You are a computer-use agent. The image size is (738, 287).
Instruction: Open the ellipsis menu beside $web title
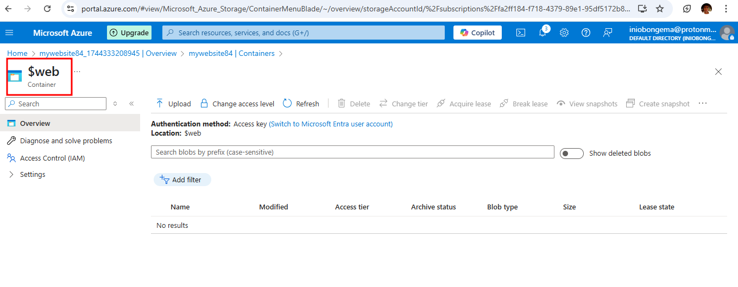click(x=77, y=71)
